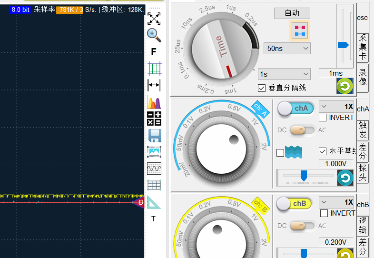The image size is (374, 258).
Task: Select the zoom magnifier tool
Action: click(x=154, y=35)
